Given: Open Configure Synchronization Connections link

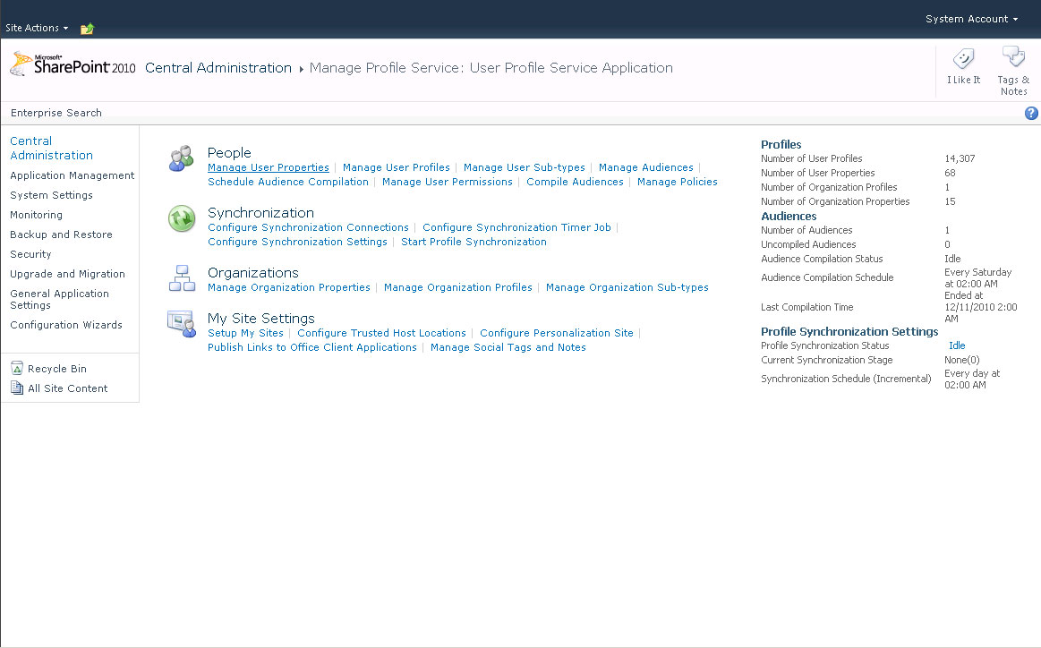Looking at the screenshot, I should (308, 227).
